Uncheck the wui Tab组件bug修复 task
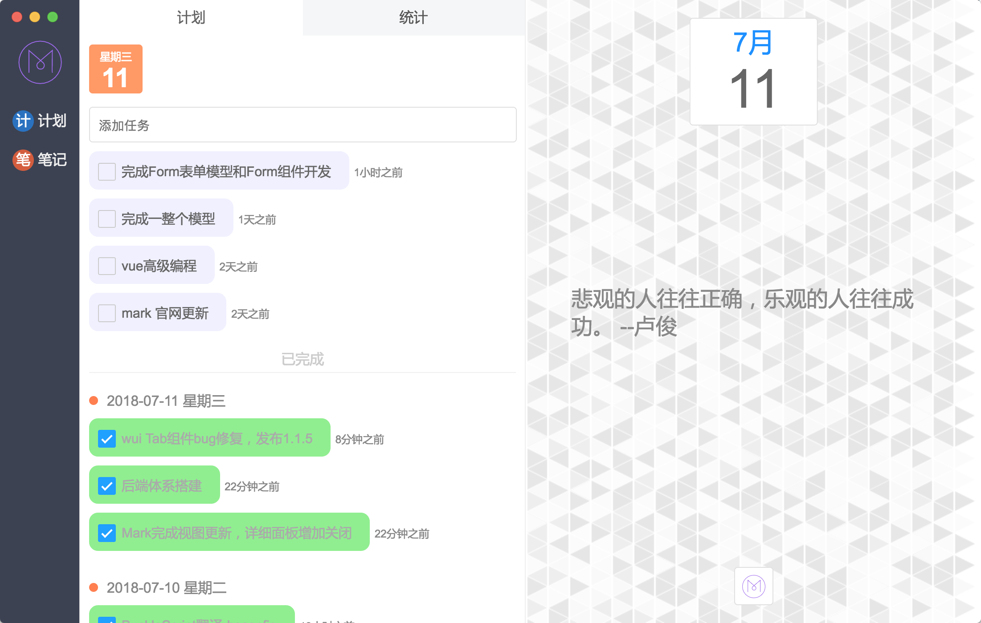Screen dimensions: 981x623 coord(107,438)
